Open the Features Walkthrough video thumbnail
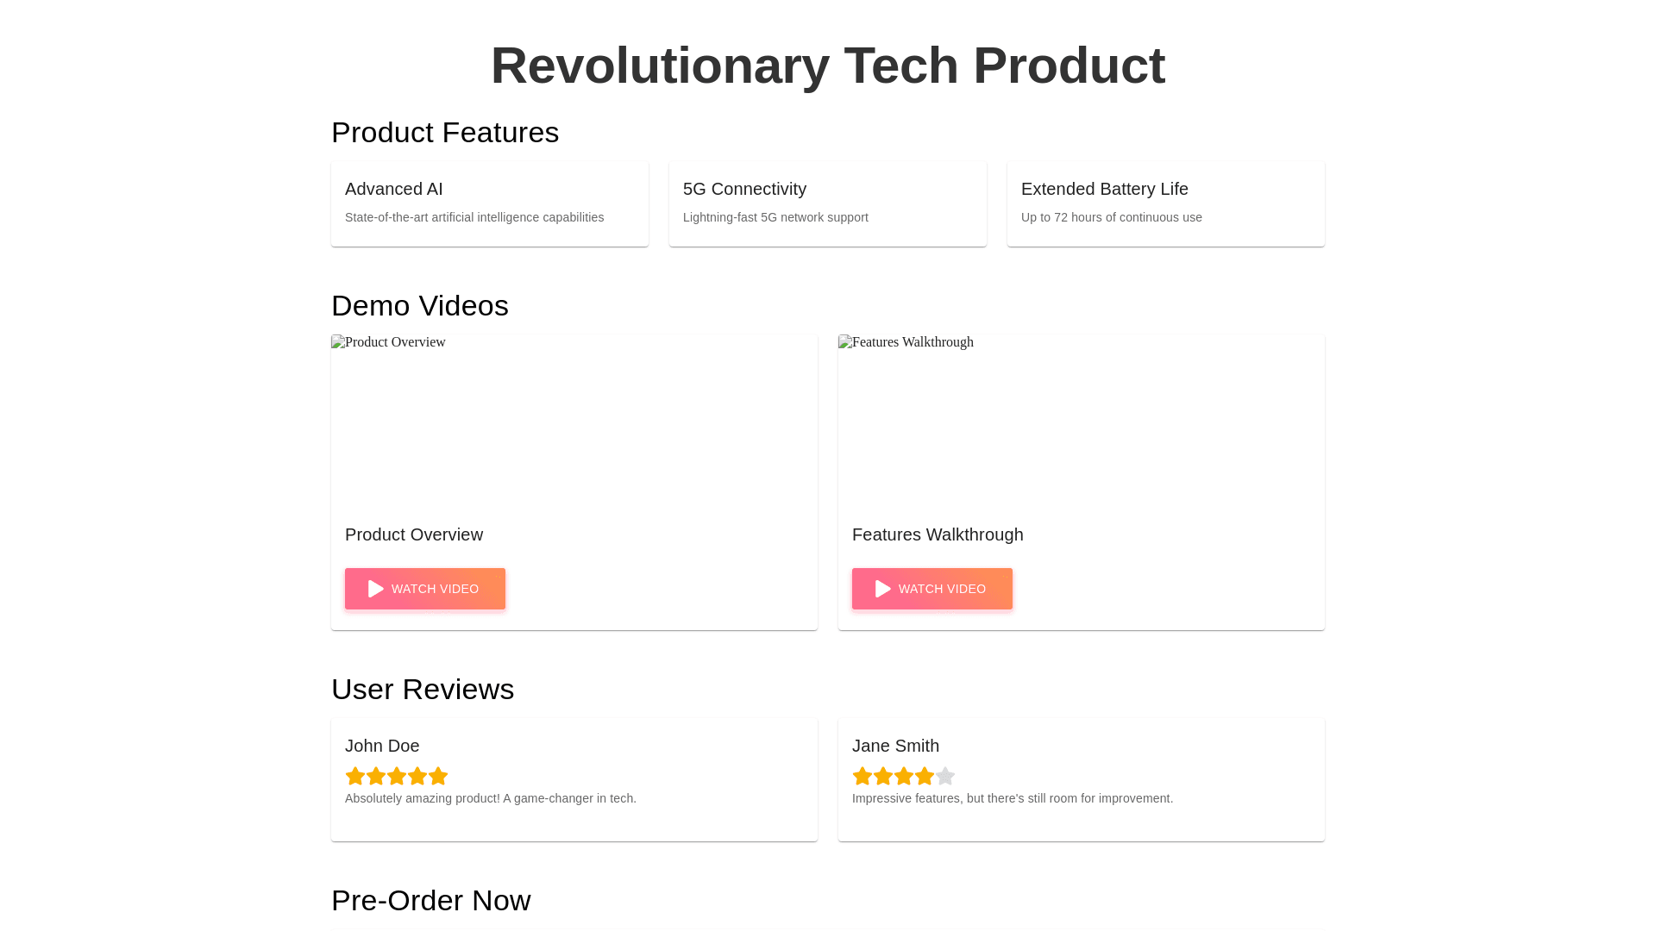 pyautogui.click(x=1081, y=421)
